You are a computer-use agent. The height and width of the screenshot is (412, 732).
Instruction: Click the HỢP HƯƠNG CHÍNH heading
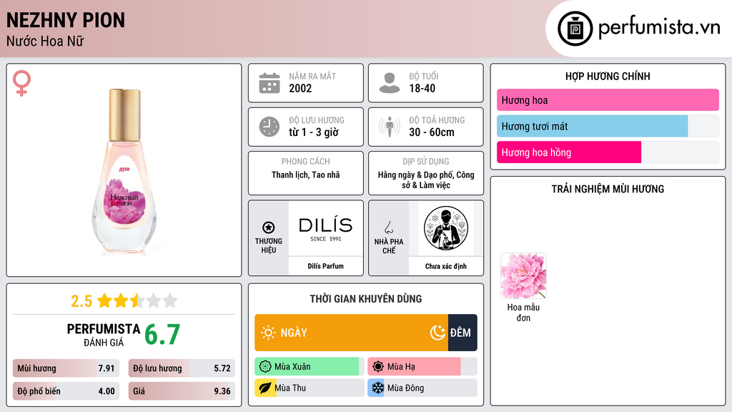[x=608, y=76]
